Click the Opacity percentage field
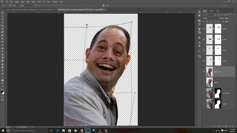The height and width of the screenshot is (133, 237). pos(227,18)
